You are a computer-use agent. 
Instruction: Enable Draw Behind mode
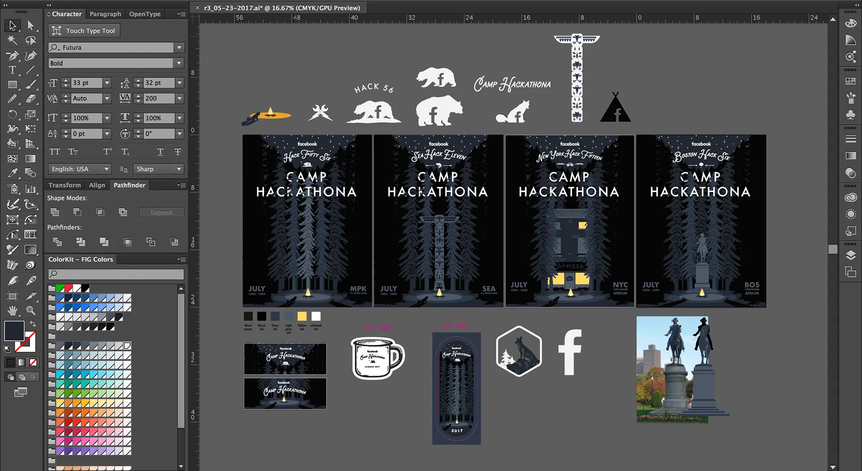pyautogui.click(x=22, y=377)
